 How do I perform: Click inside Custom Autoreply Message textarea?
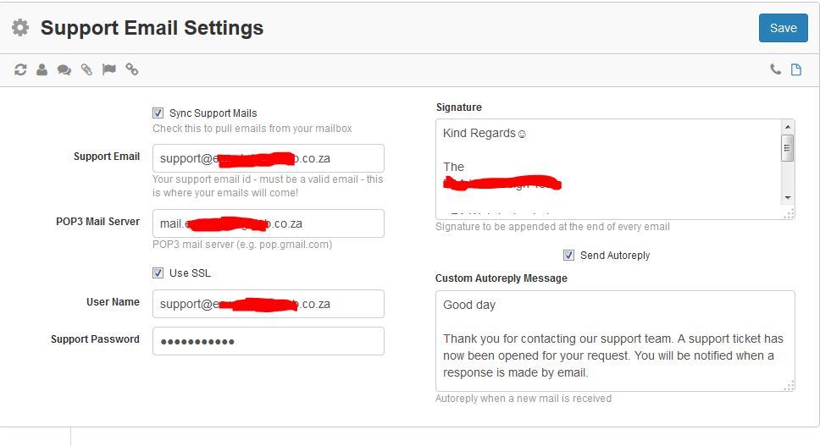click(615, 341)
